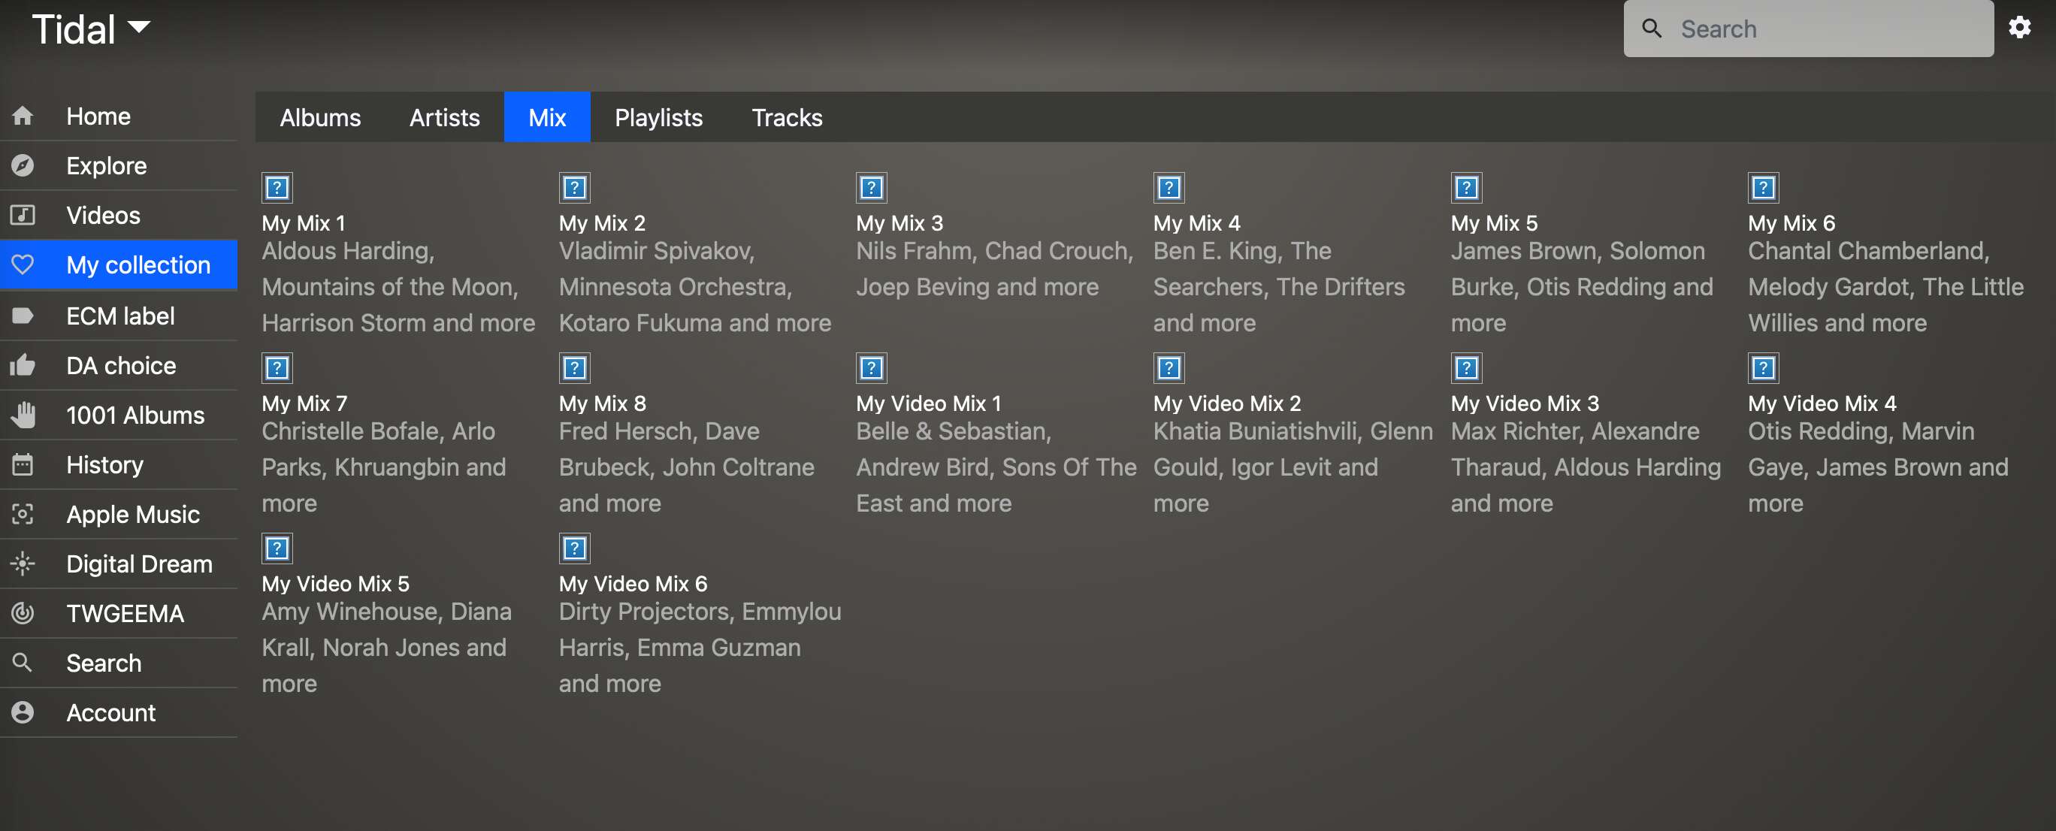The width and height of the screenshot is (2056, 831).
Task: Click the Explore compass icon
Action: click(23, 165)
